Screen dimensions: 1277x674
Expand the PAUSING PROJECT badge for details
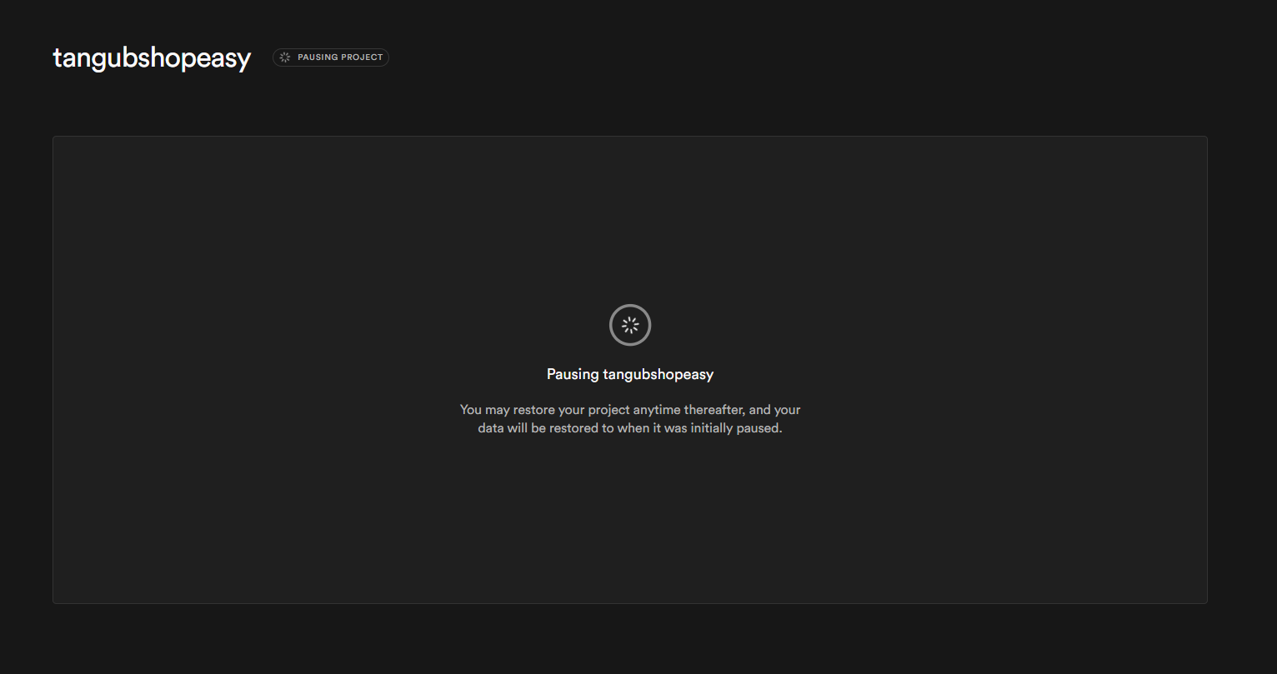331,57
